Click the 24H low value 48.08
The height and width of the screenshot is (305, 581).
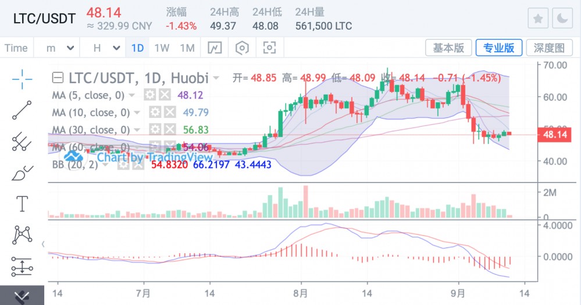[x=265, y=26]
